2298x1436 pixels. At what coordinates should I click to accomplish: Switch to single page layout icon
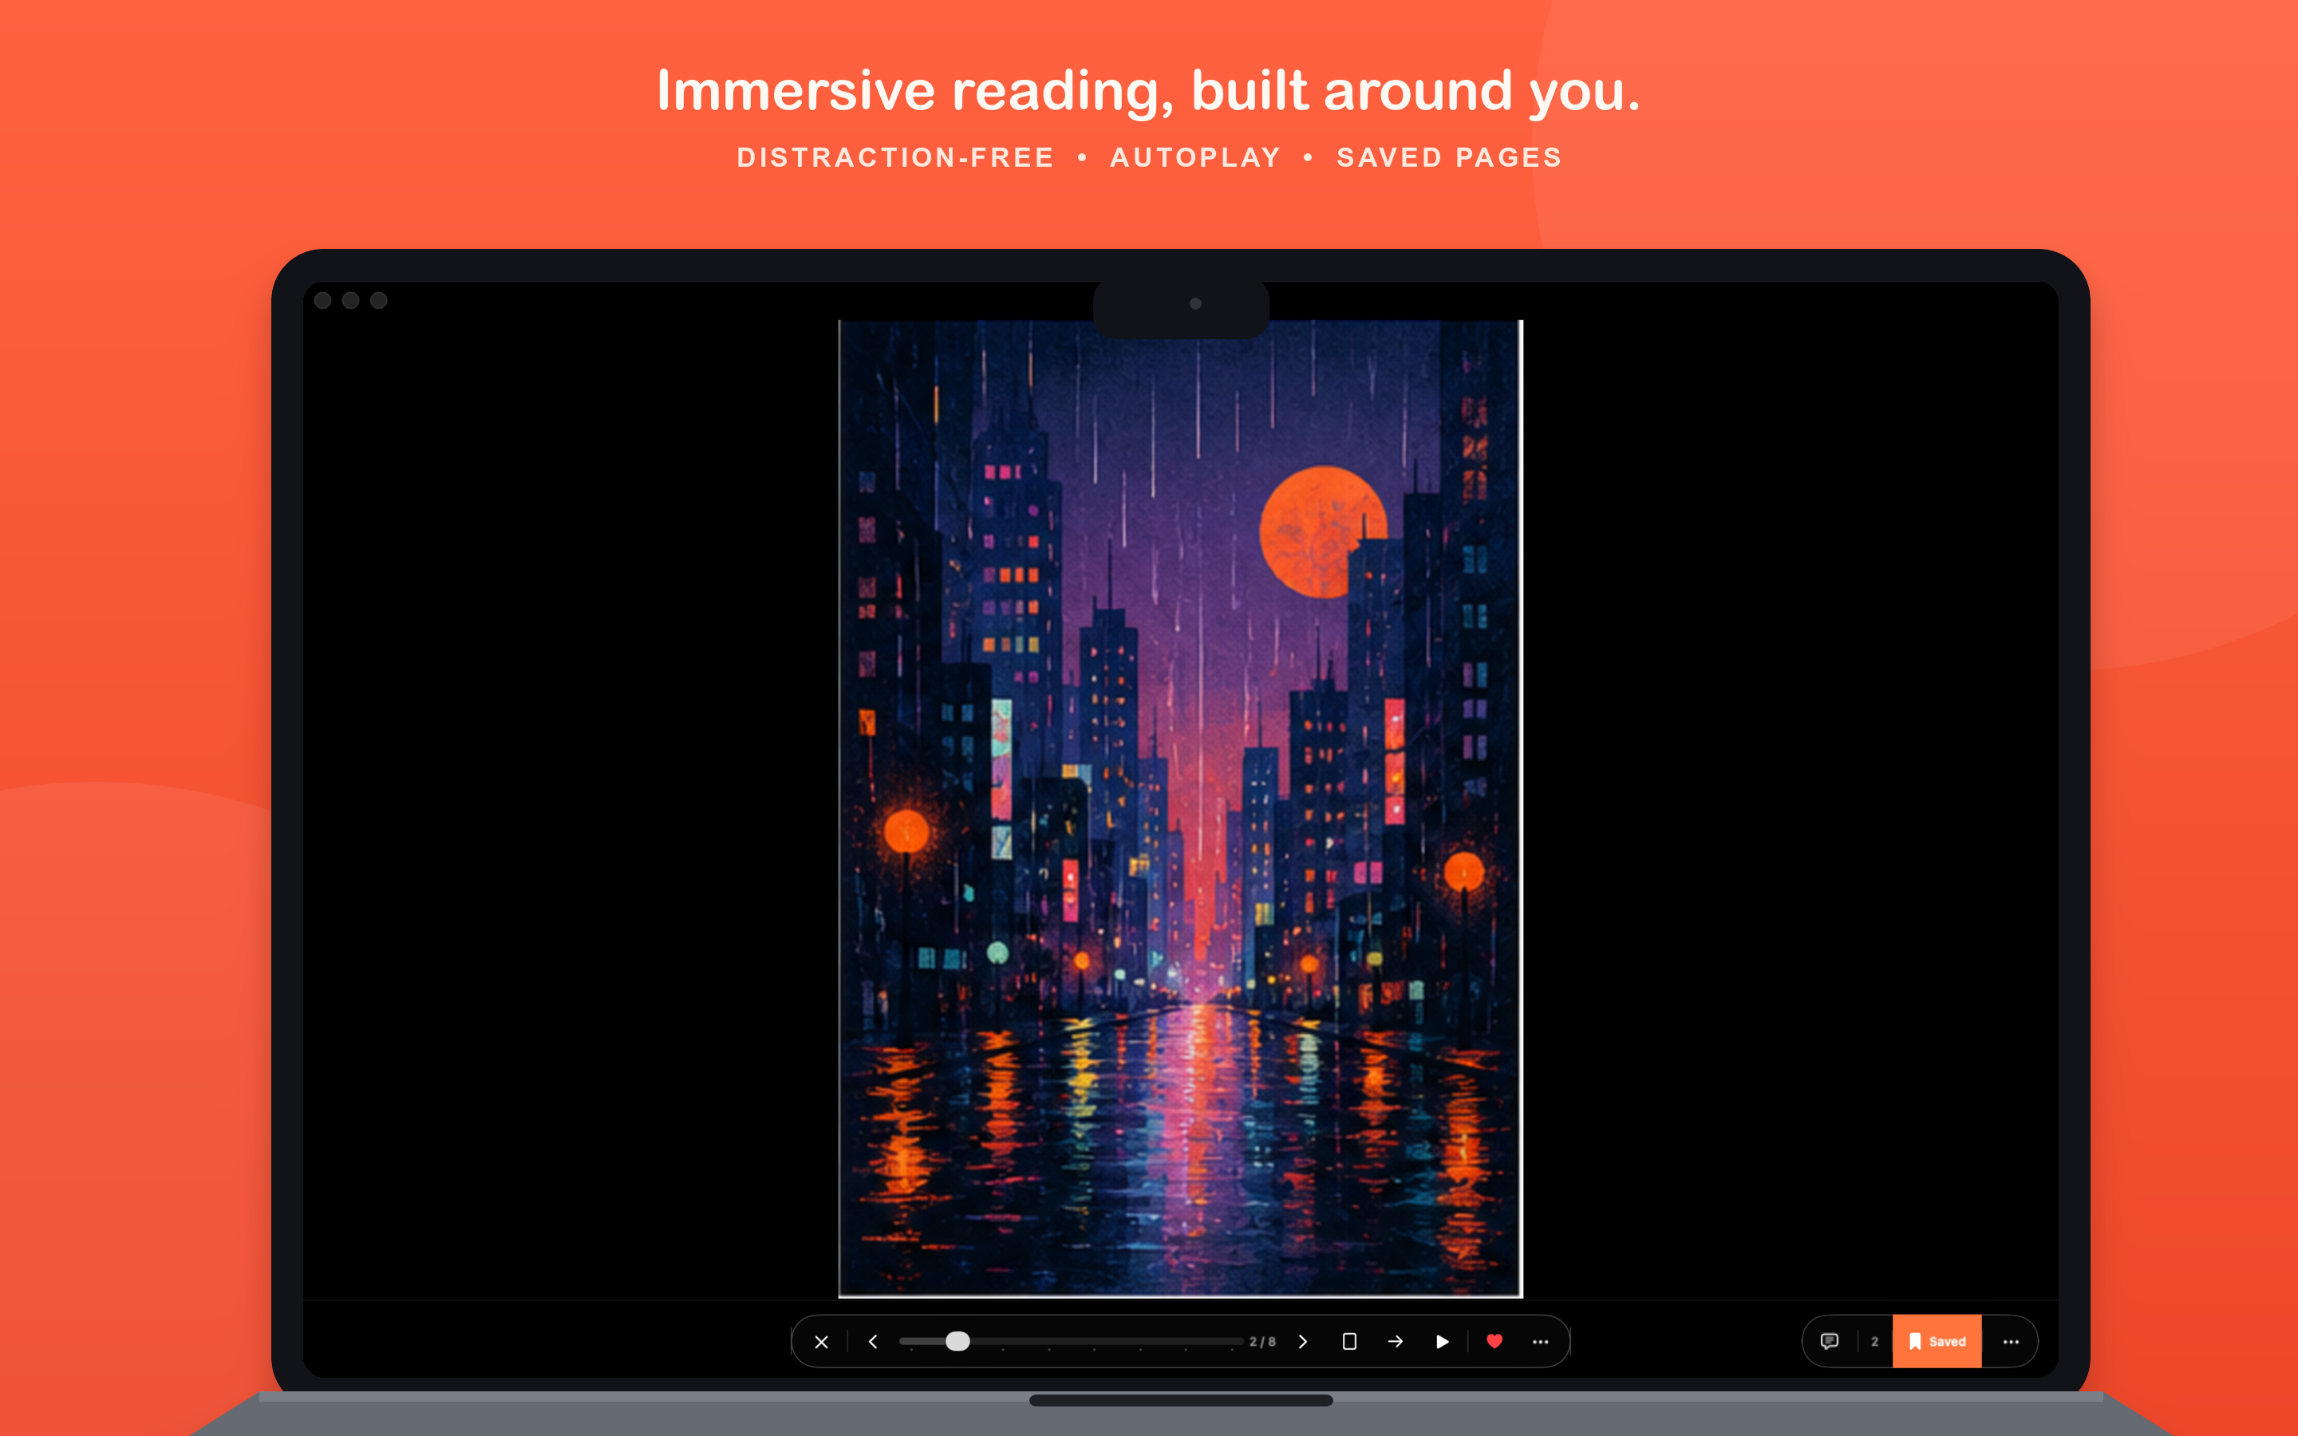[1349, 1342]
